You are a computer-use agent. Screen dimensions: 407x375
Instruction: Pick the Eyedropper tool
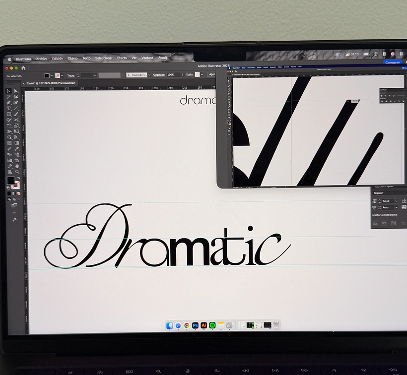16,149
